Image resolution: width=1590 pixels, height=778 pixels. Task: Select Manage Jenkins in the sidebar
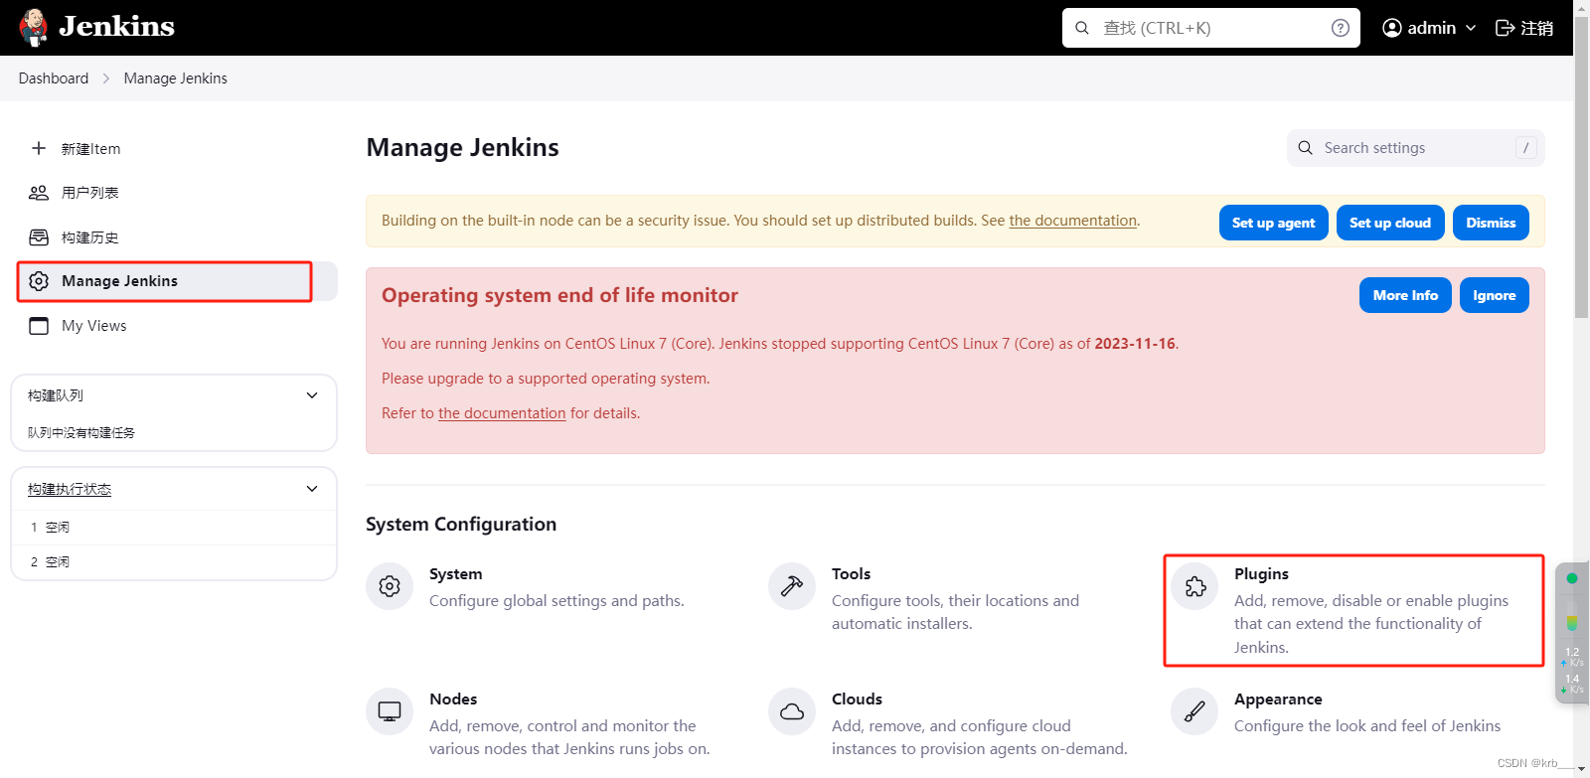pyautogui.click(x=177, y=281)
